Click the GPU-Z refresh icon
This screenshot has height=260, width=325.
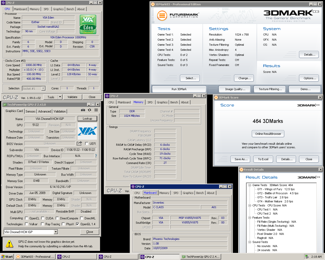point(89,110)
